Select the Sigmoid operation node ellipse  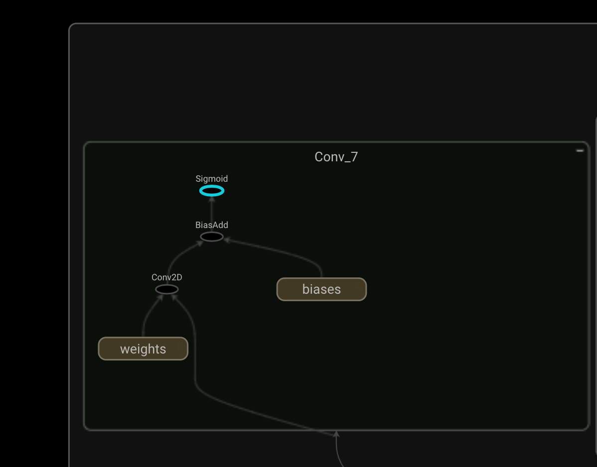(212, 191)
